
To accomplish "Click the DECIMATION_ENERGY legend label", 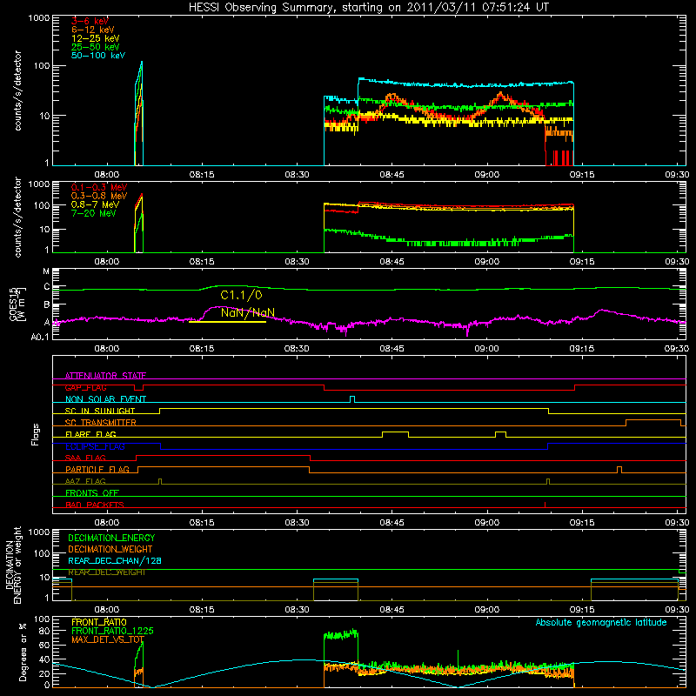I will point(111,538).
